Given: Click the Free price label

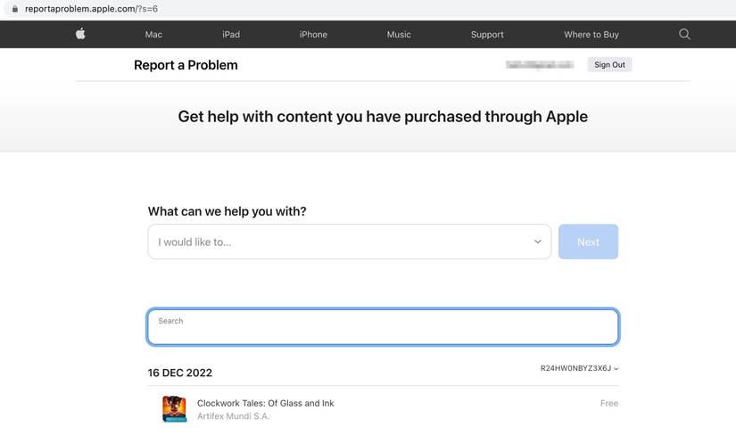Looking at the screenshot, I should [x=608, y=403].
